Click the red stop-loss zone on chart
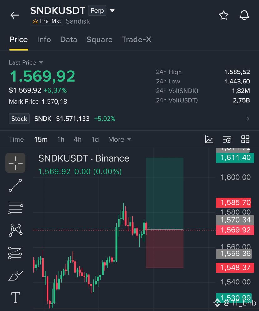Screen dimensions: 259x311 point(165,249)
